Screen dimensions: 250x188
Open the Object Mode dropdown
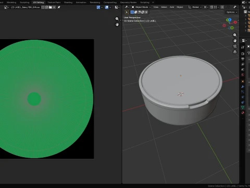(141, 7)
